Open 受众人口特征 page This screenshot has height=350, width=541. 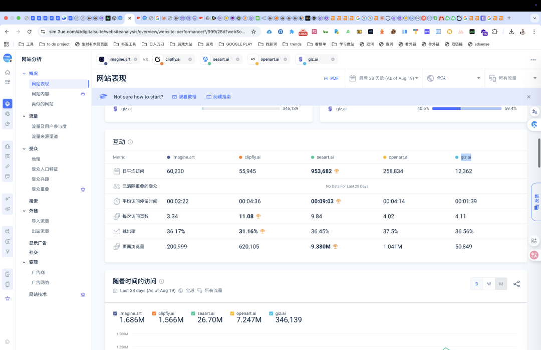pos(45,169)
